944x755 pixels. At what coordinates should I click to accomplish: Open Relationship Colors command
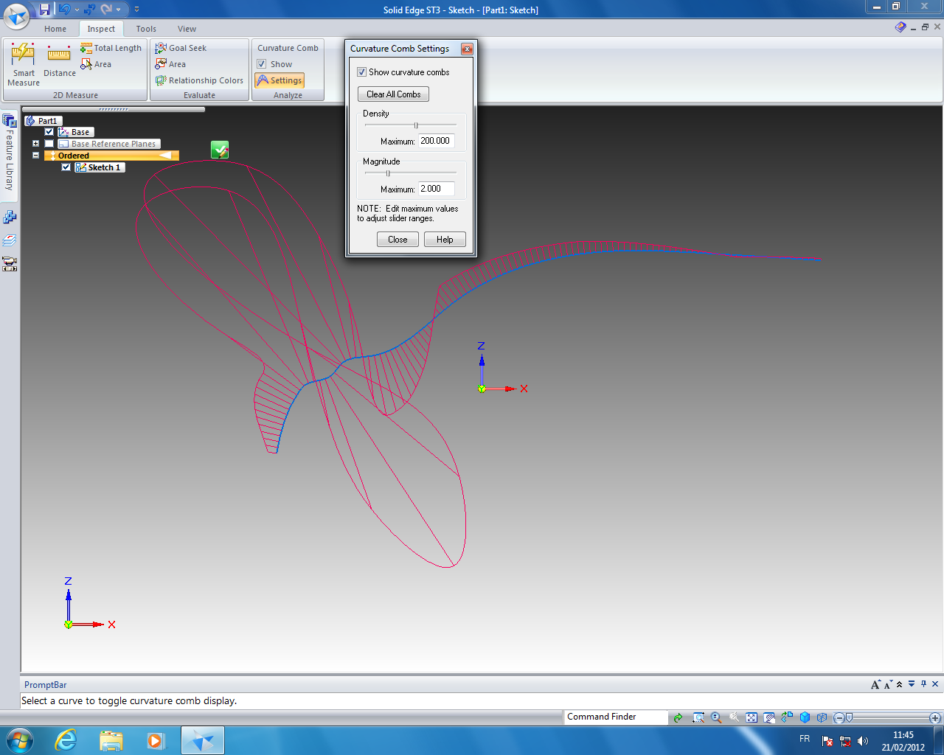click(199, 80)
